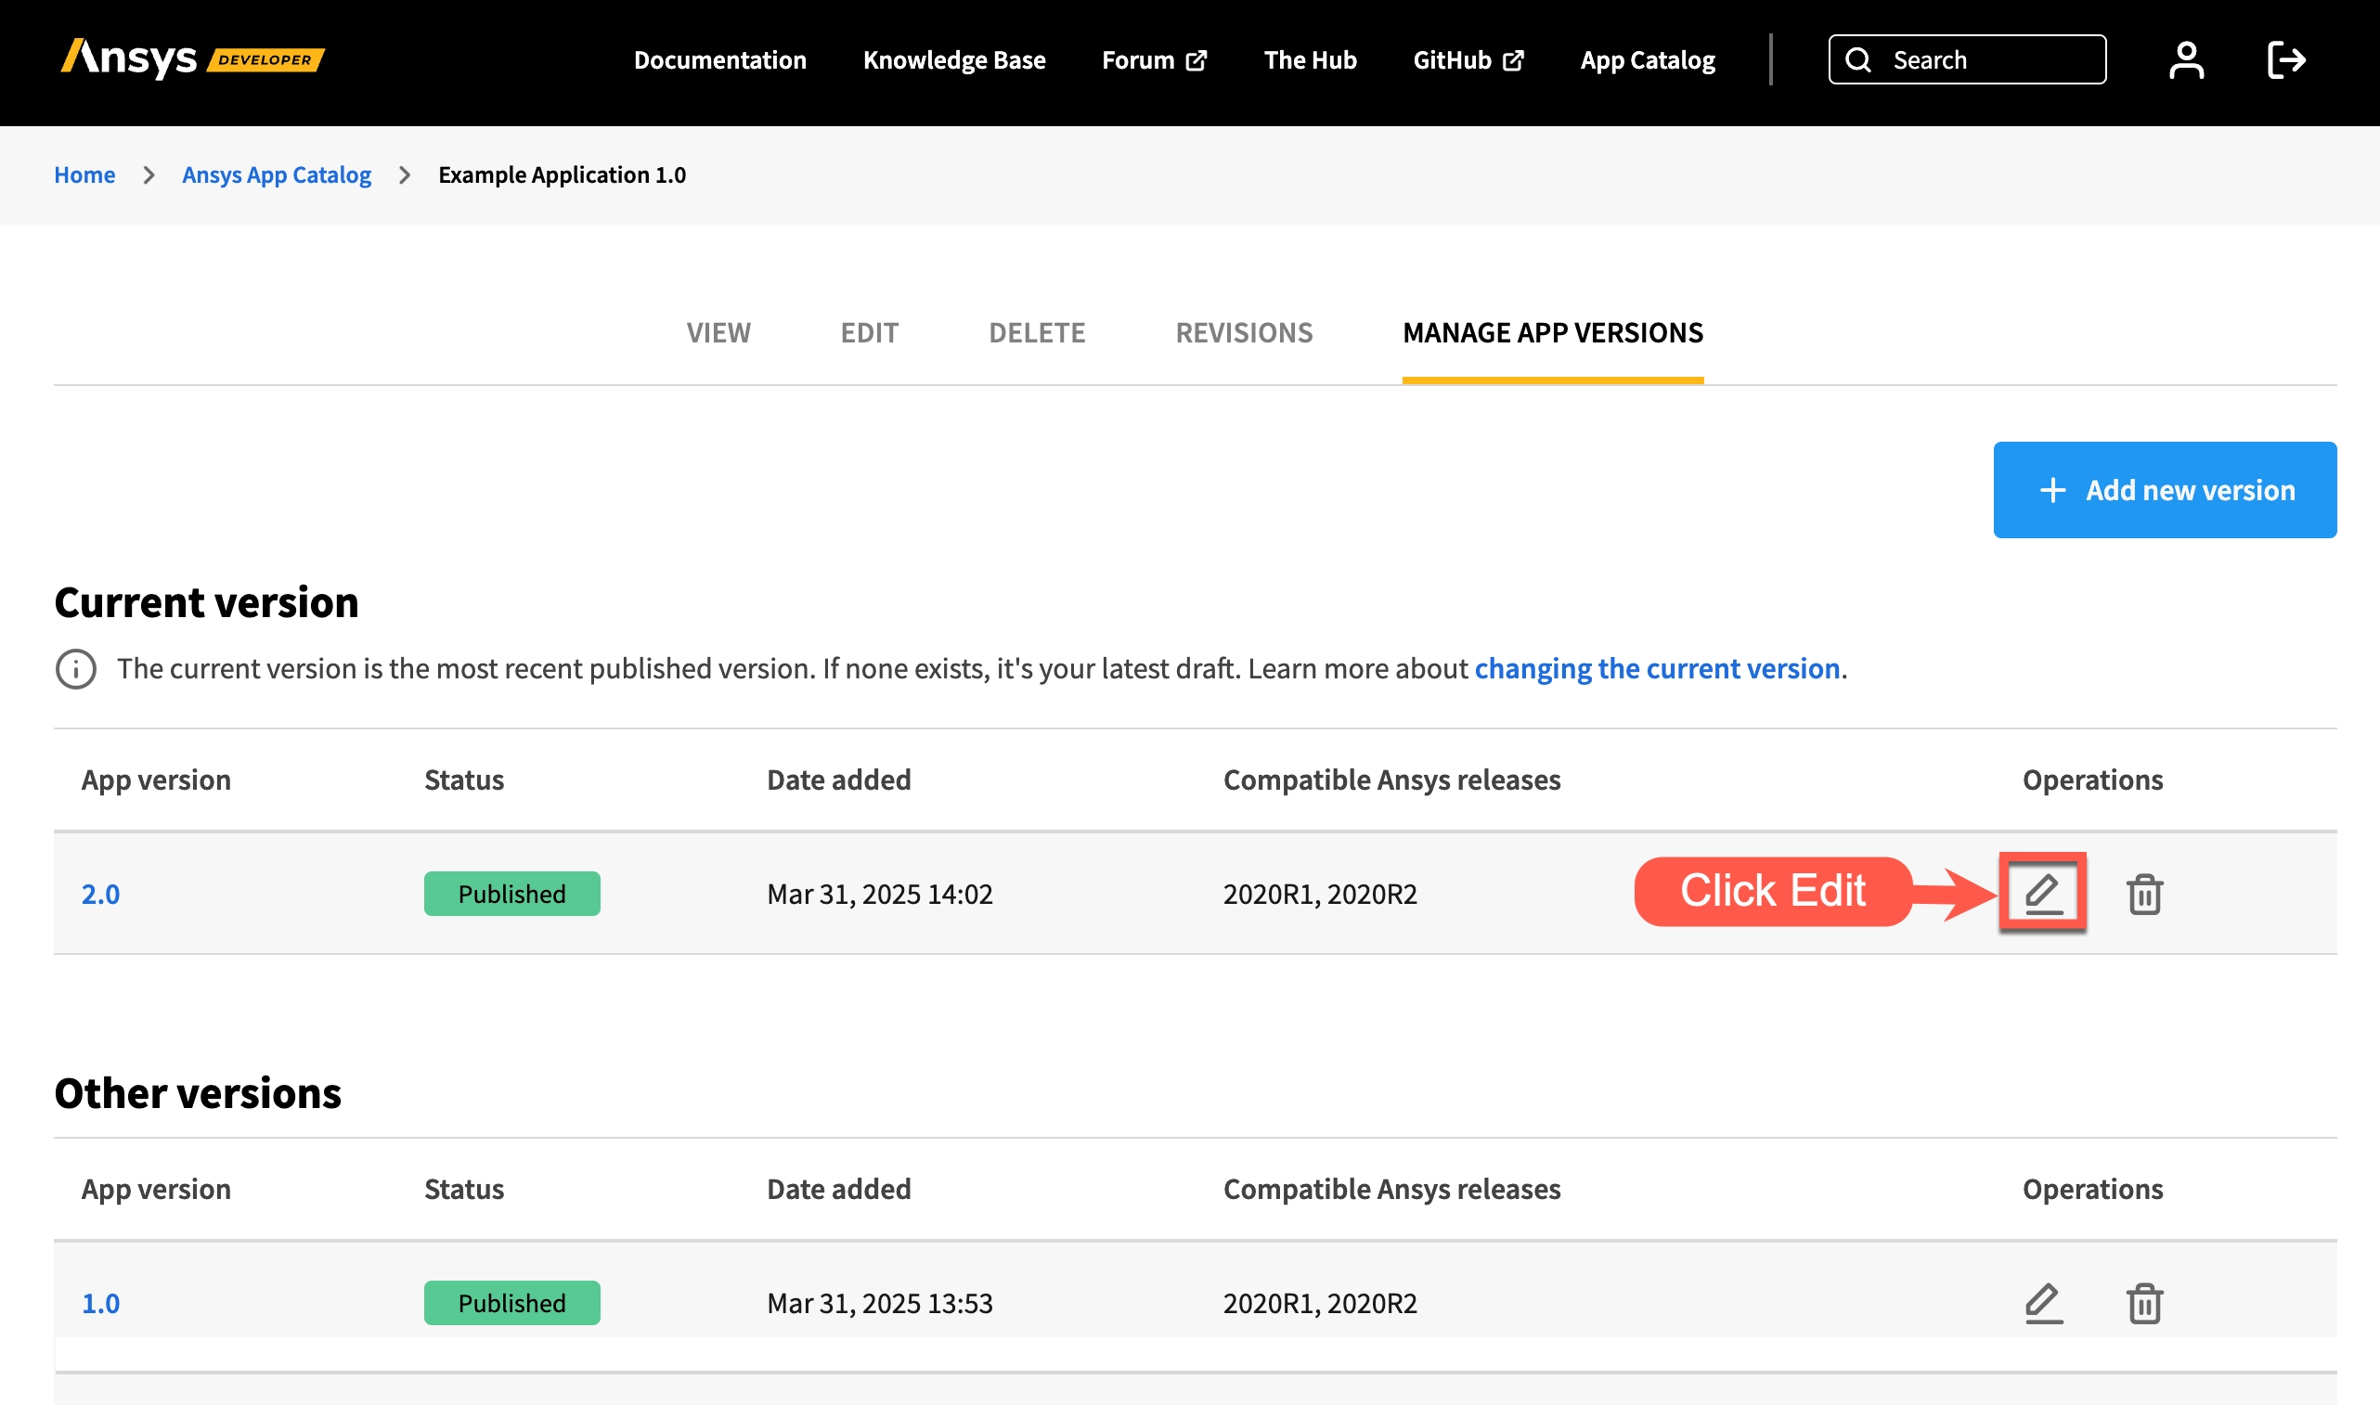Click the search magnifier icon
2380x1405 pixels.
[x=1858, y=60]
